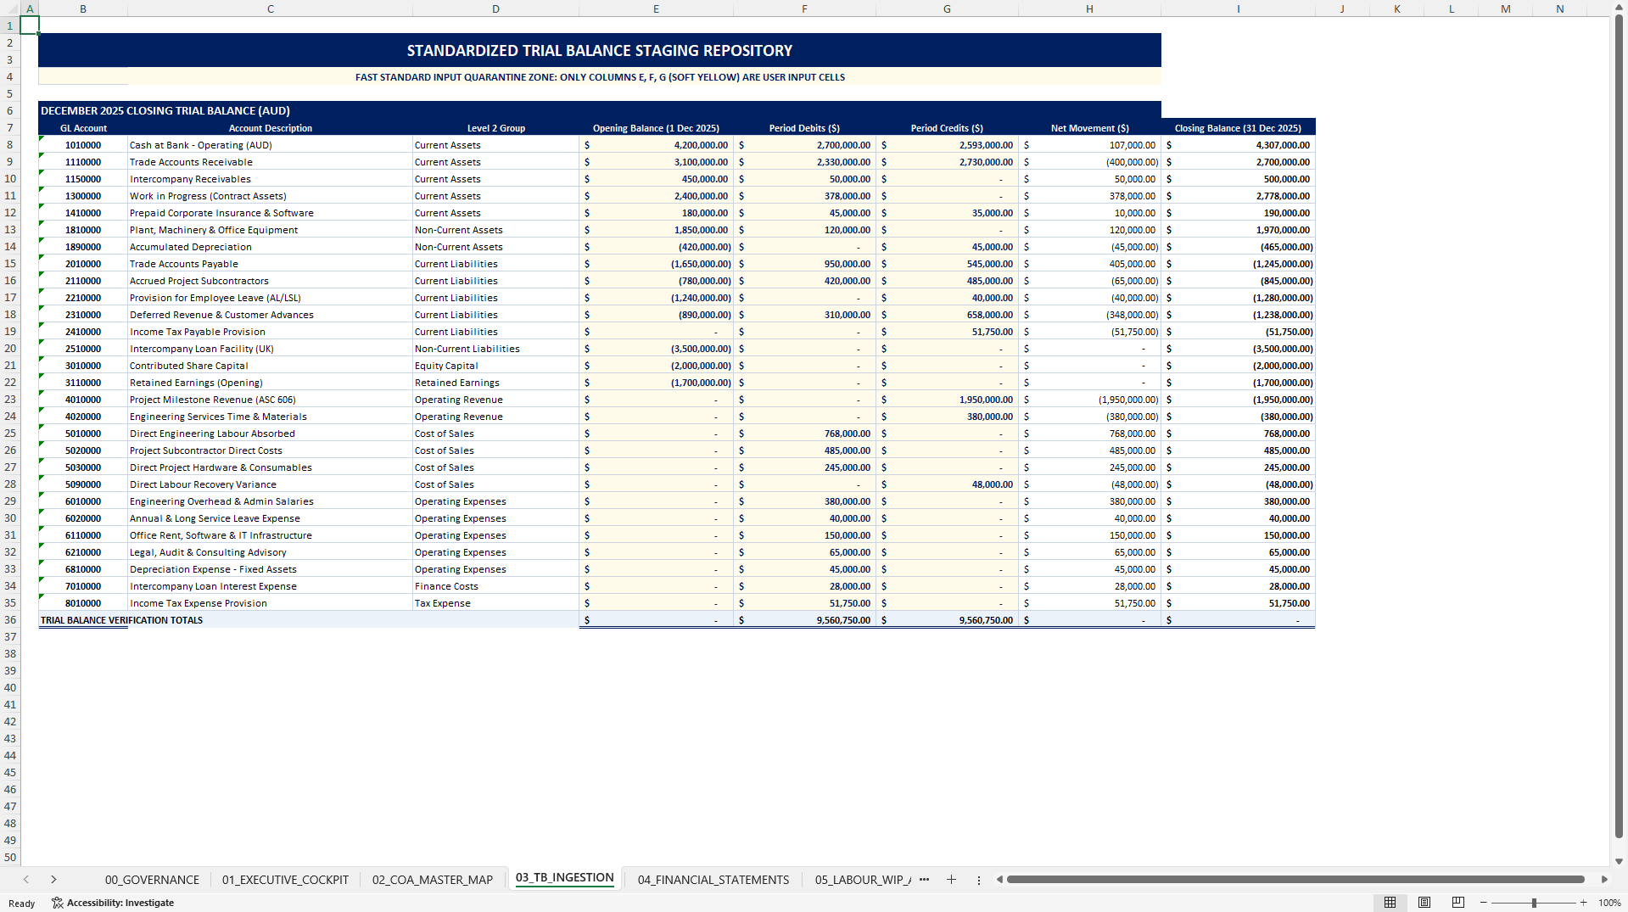The width and height of the screenshot is (1628, 912).
Task: Click the Finance Costs group cell
Action: tap(495, 586)
